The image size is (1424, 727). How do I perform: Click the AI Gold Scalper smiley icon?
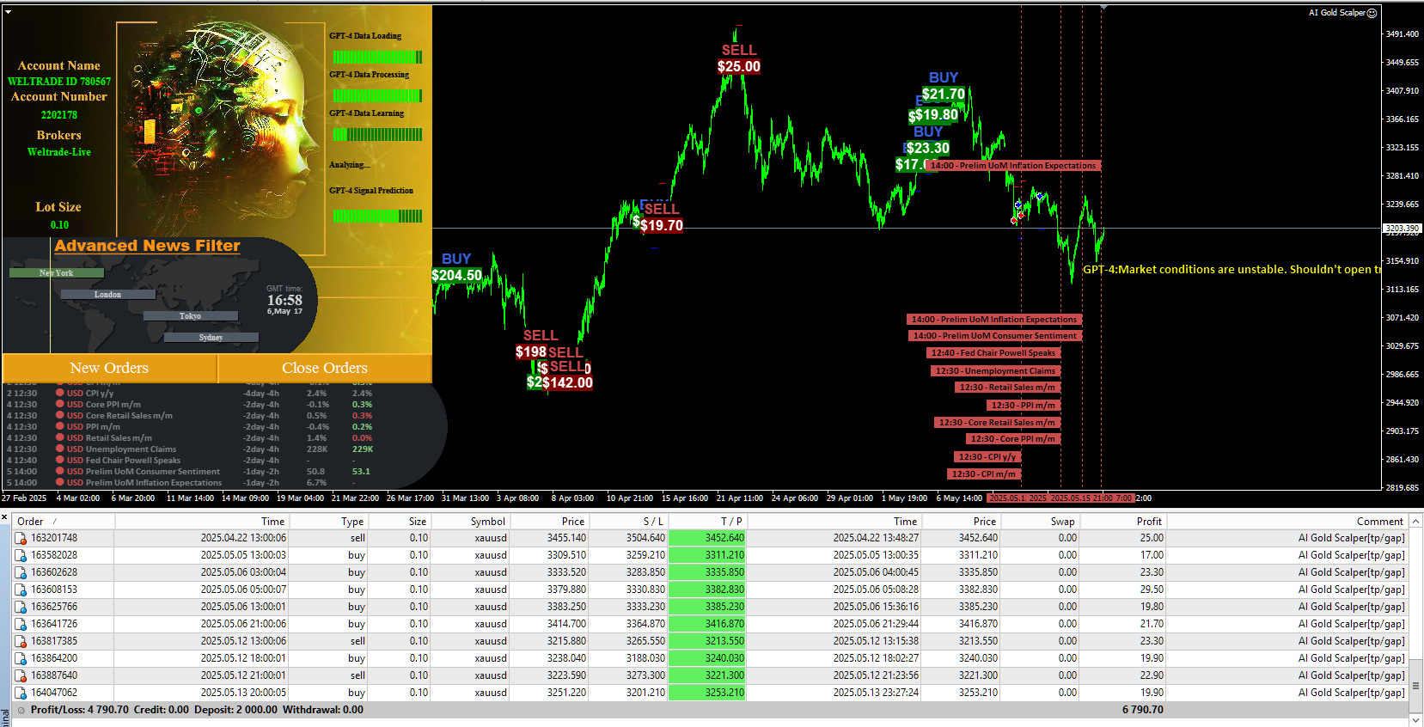click(x=1372, y=13)
